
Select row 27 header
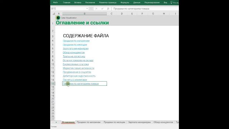(x=53, y=119)
